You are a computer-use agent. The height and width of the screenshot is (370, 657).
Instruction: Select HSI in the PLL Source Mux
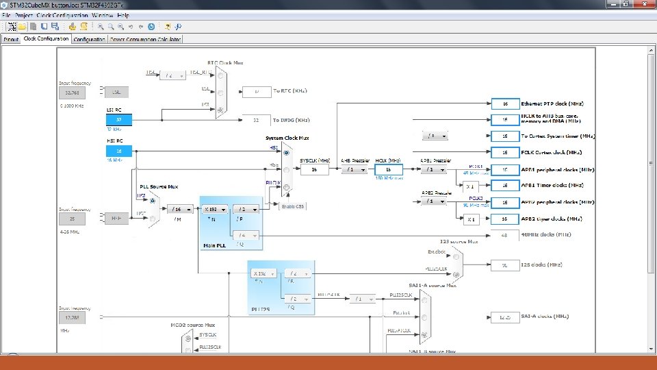coord(153,200)
